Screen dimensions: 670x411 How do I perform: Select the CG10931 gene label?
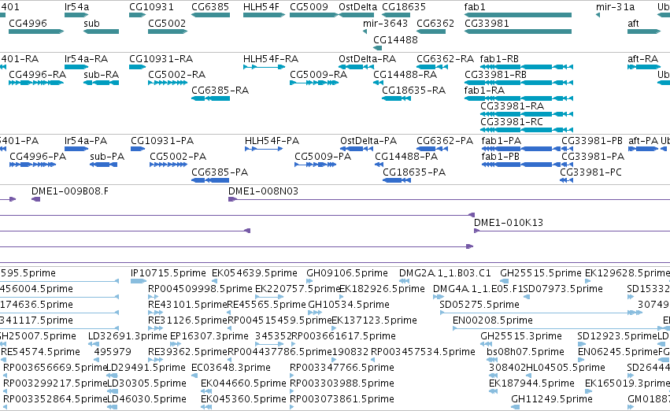pos(152,7)
